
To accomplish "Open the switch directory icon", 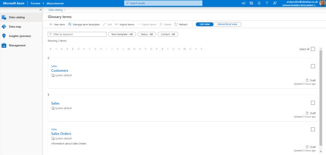I will pyautogui.click(x=251, y=3).
